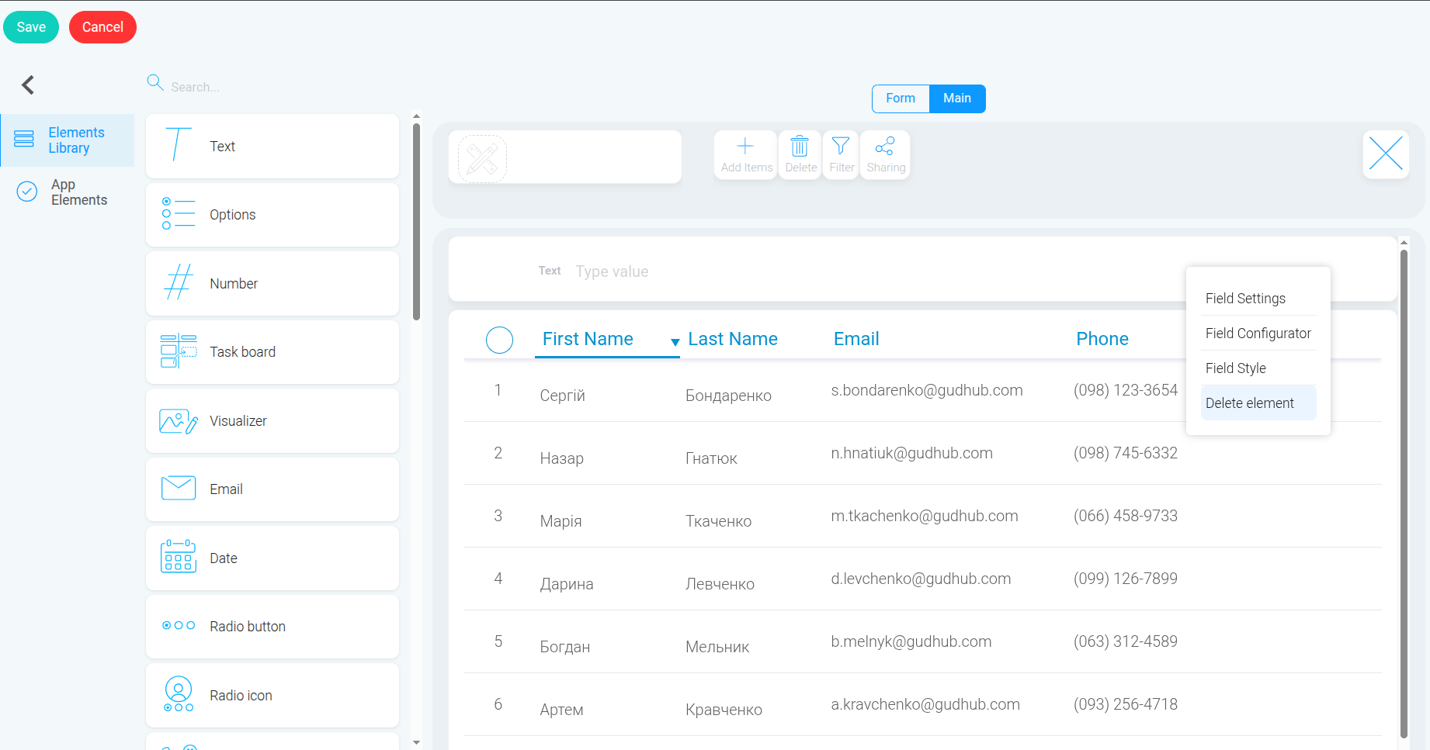Click the Delete trash icon

point(800,146)
